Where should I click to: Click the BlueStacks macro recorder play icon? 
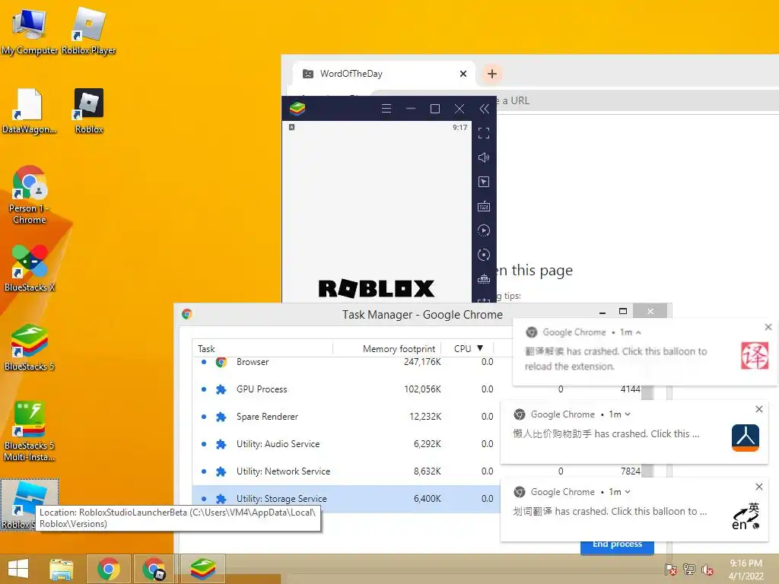click(x=484, y=230)
